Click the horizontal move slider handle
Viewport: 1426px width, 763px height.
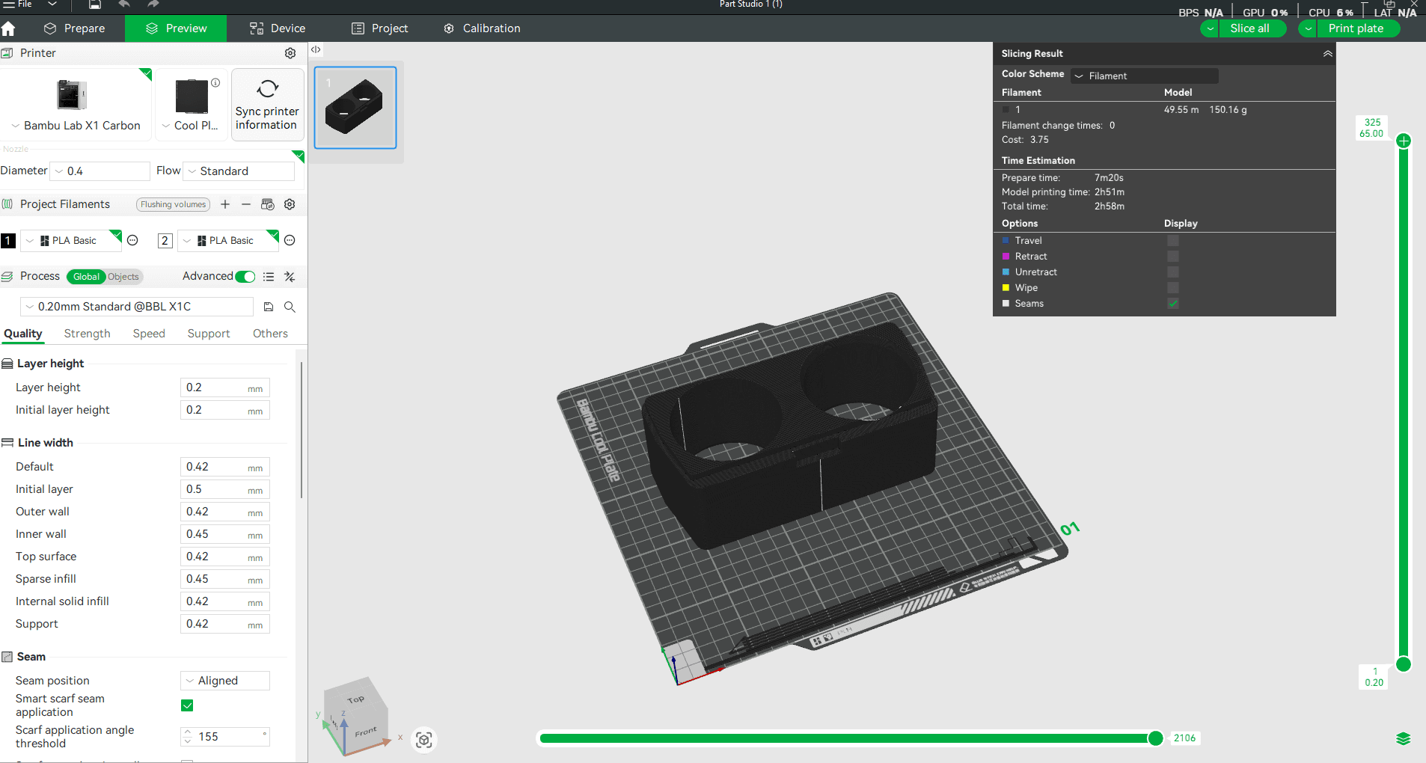[1156, 738]
